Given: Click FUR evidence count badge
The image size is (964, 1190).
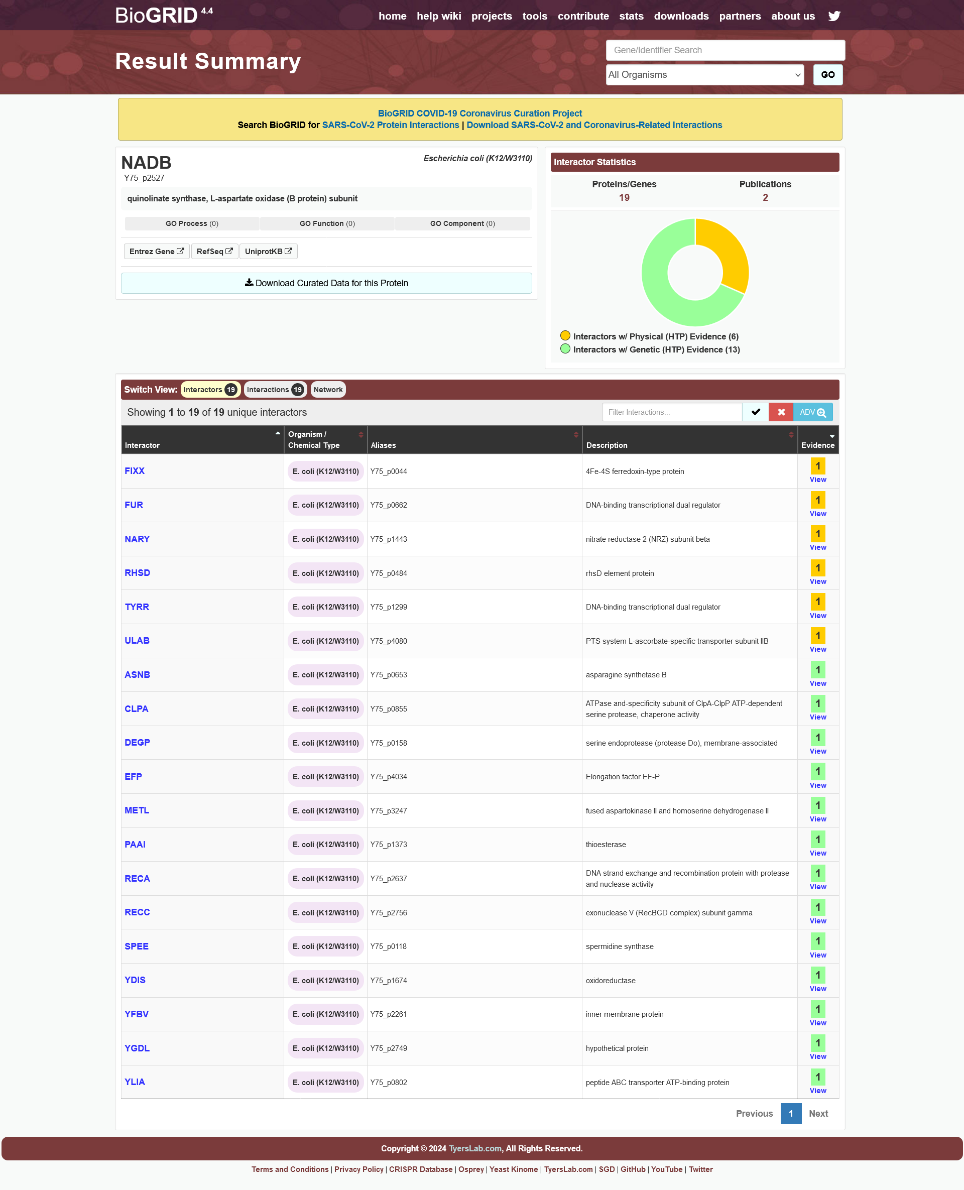Looking at the screenshot, I should (x=817, y=500).
